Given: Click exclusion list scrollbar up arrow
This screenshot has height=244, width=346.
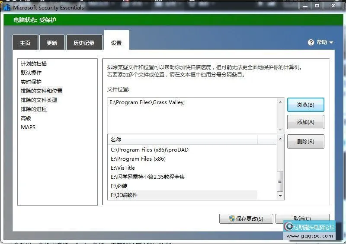Looking at the screenshot, I should (280, 139).
